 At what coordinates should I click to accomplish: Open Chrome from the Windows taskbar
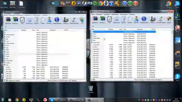(x=17, y=100)
